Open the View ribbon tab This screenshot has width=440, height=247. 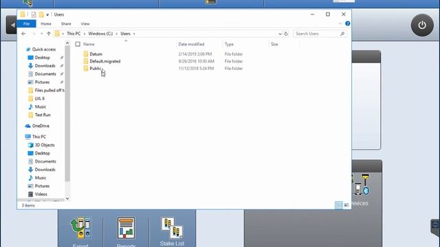tap(85, 24)
